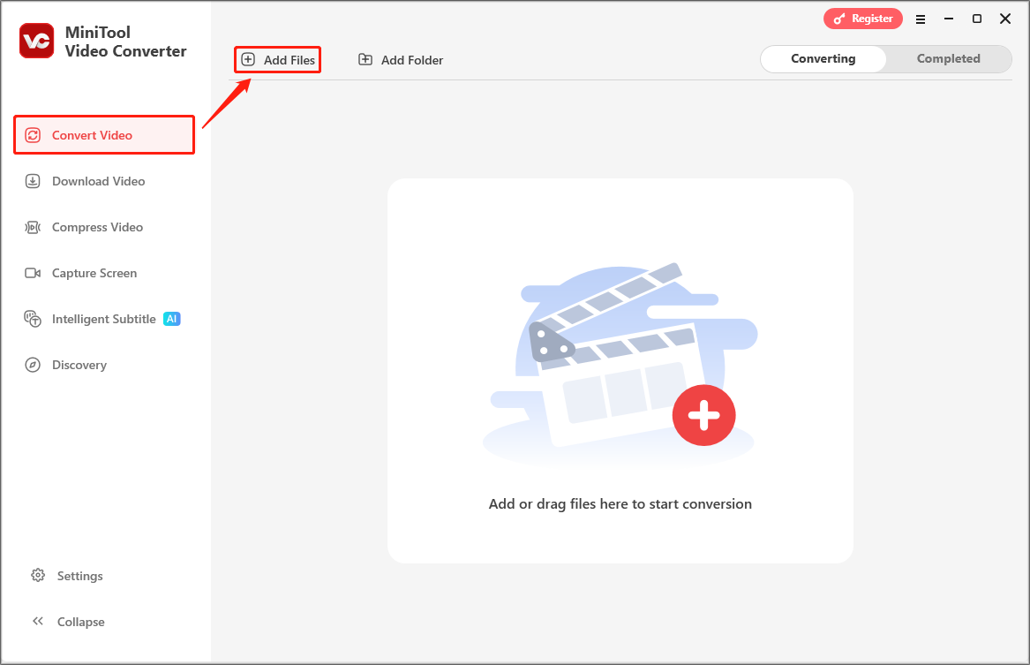View the Converting tab
The width and height of the screenshot is (1030, 665).
[x=823, y=58]
